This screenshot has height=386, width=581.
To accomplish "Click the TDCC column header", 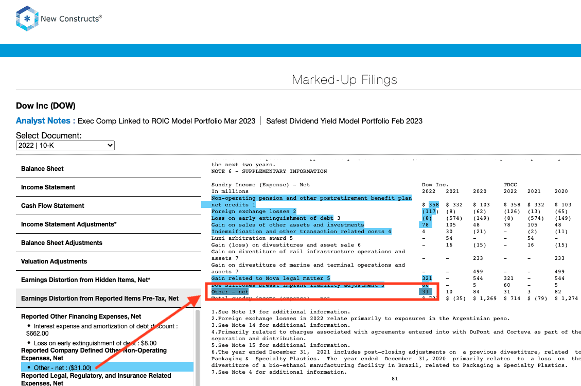I will [x=510, y=184].
